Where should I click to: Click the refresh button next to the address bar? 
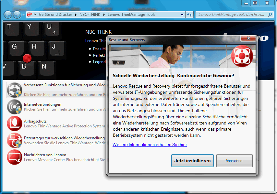click(189, 15)
